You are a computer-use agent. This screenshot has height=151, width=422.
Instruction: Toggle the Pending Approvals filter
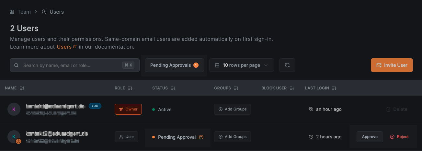tap(174, 65)
